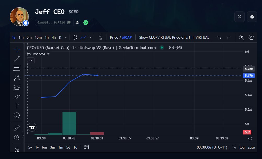This screenshot has height=159, width=262.
Task: Click the CEO/USD (Market Cap) chart title
Action: click(x=91, y=48)
